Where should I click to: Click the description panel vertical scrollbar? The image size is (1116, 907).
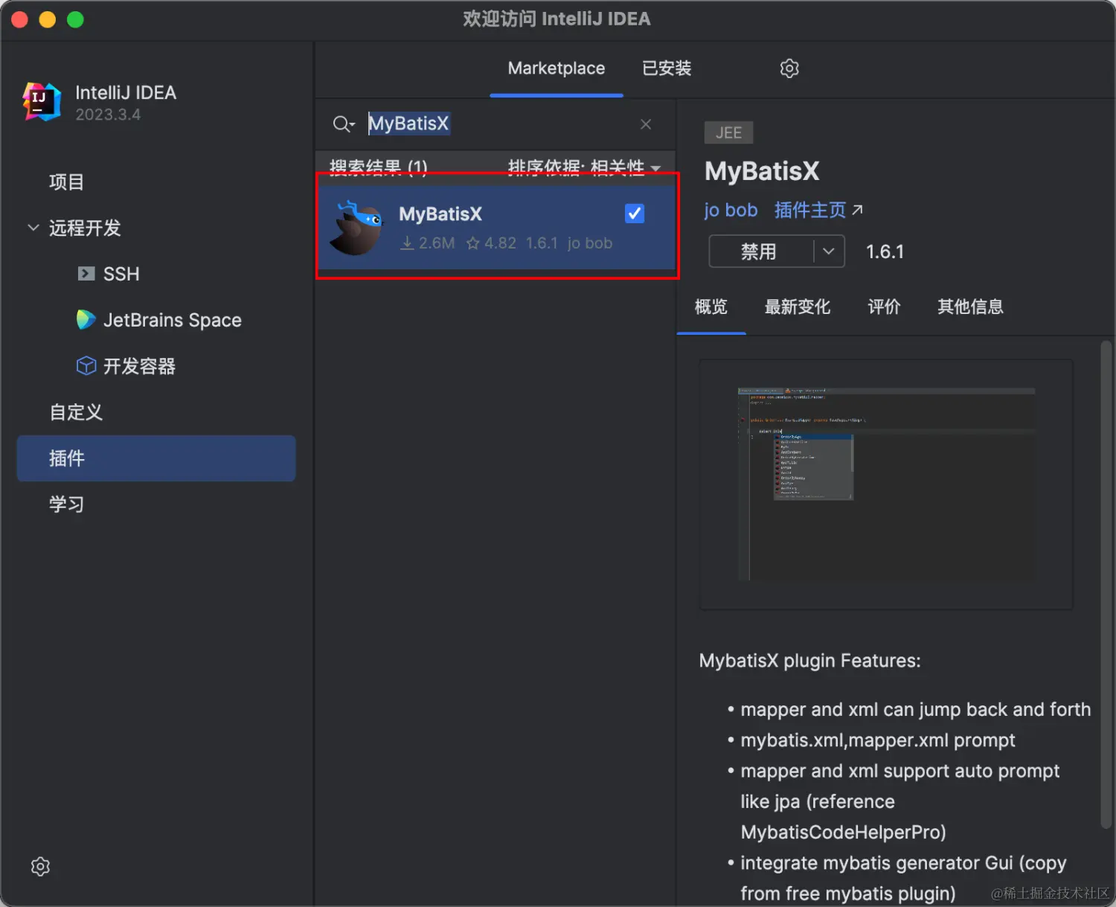pyautogui.click(x=1106, y=584)
